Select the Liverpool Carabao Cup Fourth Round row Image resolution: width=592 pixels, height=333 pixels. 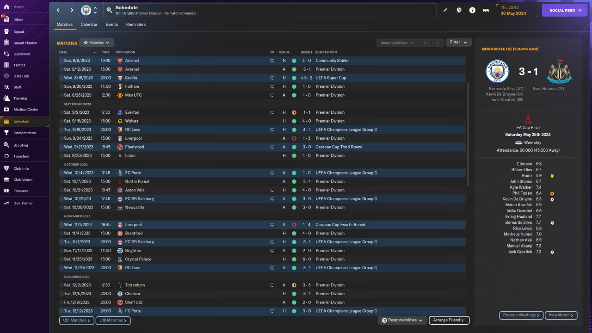point(262,225)
